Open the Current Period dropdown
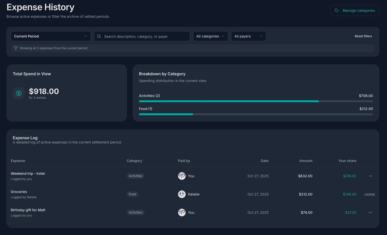The width and height of the screenshot is (387, 235). click(x=51, y=36)
